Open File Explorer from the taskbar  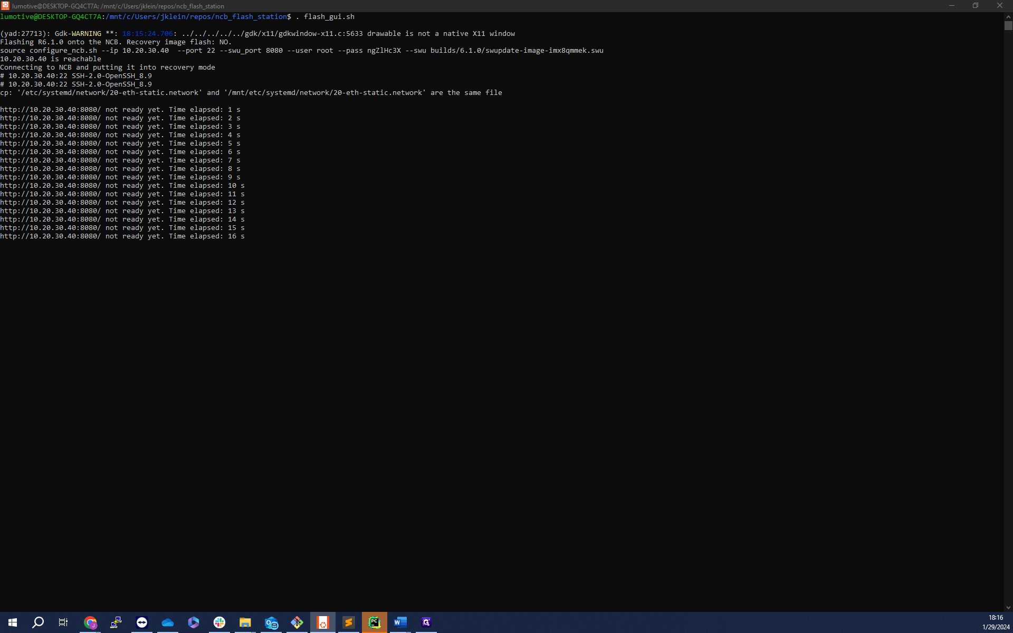tap(245, 622)
